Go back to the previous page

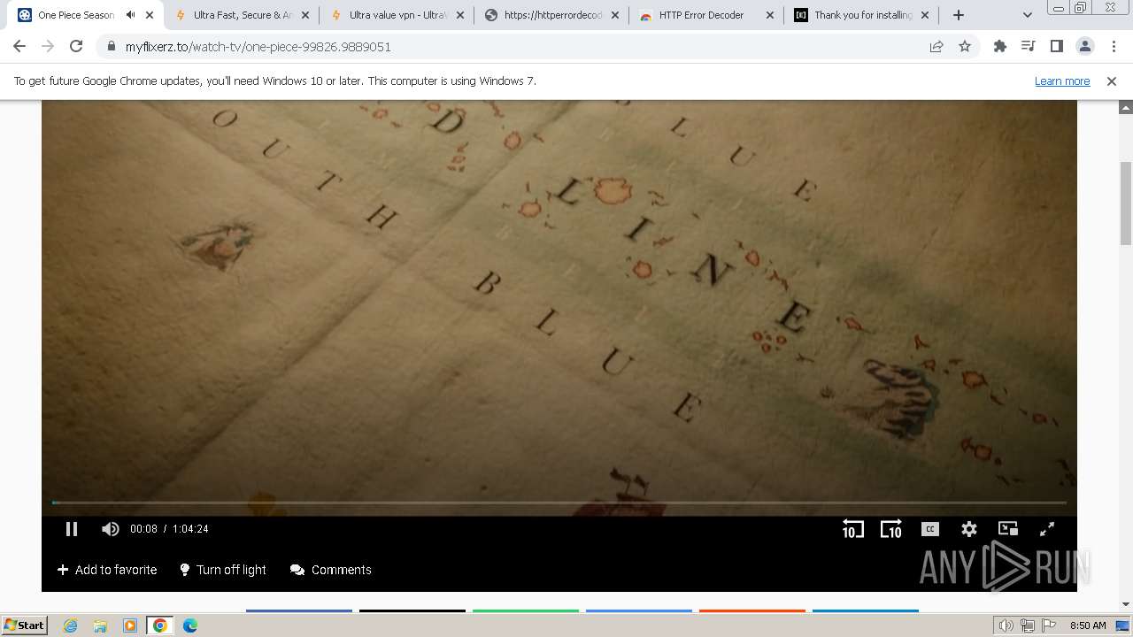pyautogui.click(x=19, y=47)
